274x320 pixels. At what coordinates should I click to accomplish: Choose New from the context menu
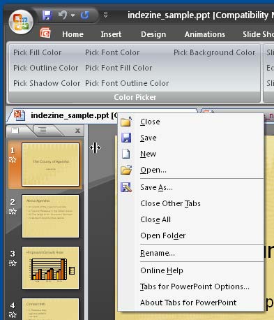pos(190,154)
